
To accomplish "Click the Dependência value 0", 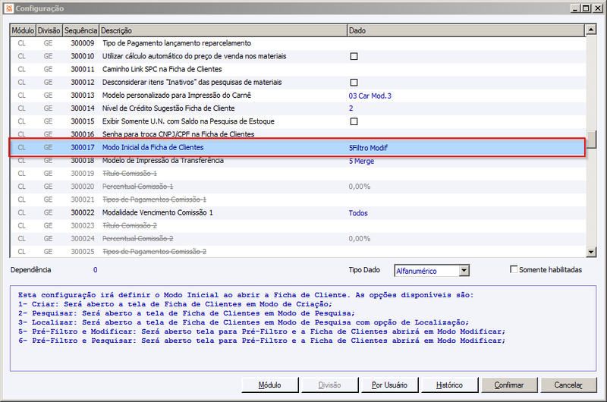I will pos(96,270).
